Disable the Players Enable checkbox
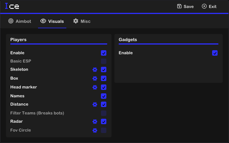The height and width of the screenshot is (143, 229). click(x=104, y=53)
